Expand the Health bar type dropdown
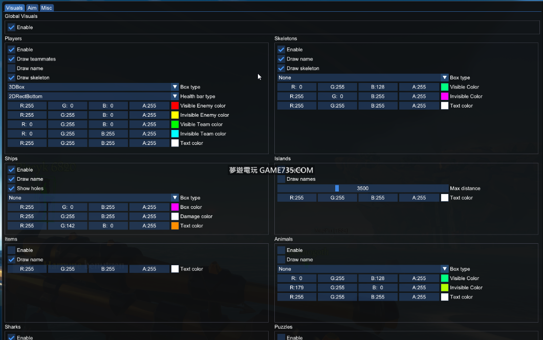Viewport: 543px width, 340px height. click(175, 96)
